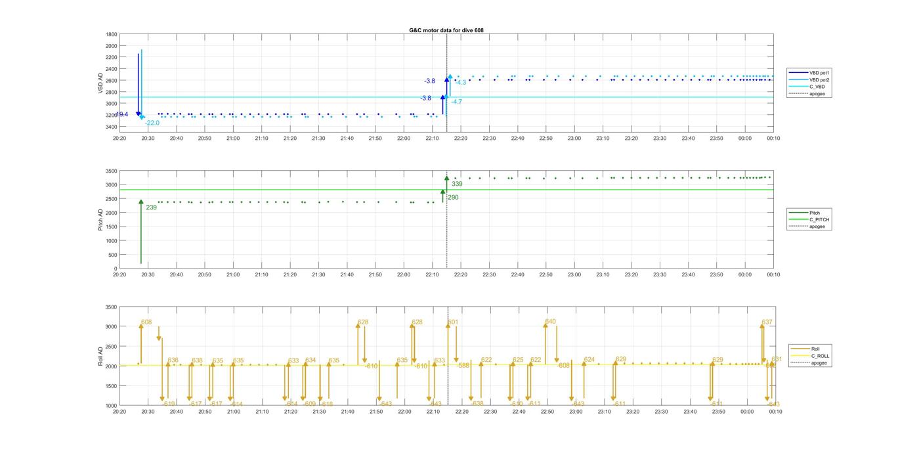
Task: Click the 'Roll AD' y-axis label
Action: point(100,357)
